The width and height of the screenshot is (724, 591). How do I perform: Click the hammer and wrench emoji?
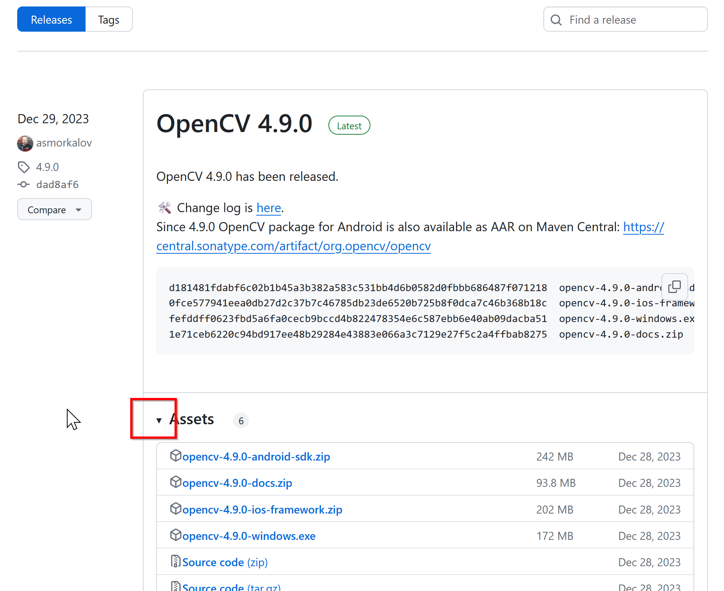[x=165, y=208]
